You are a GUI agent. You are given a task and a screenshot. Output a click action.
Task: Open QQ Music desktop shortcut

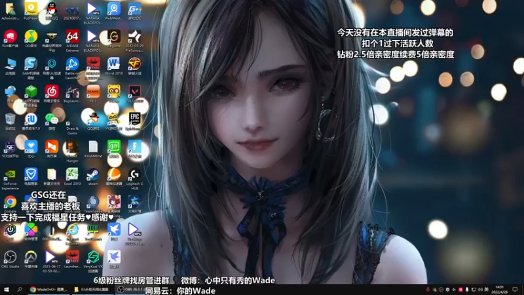tap(31, 39)
